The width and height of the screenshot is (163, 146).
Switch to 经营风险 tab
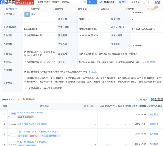coord(59,9)
